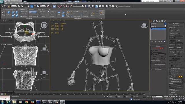Open Internet Explorer from the taskbar
Viewport: 185px width, 104px height.
pyautogui.click(x=8, y=102)
